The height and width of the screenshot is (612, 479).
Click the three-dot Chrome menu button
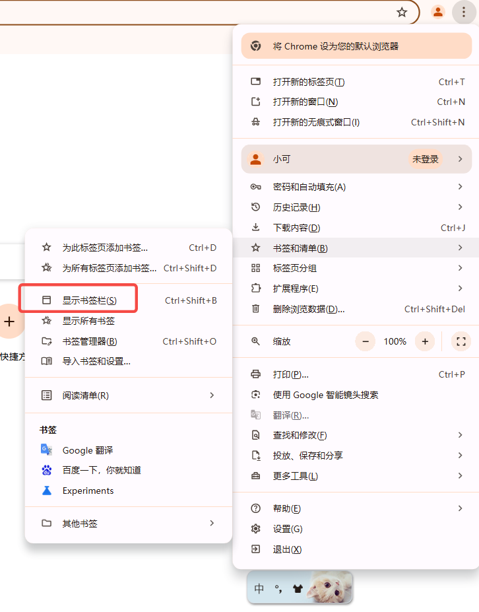pyautogui.click(x=463, y=12)
